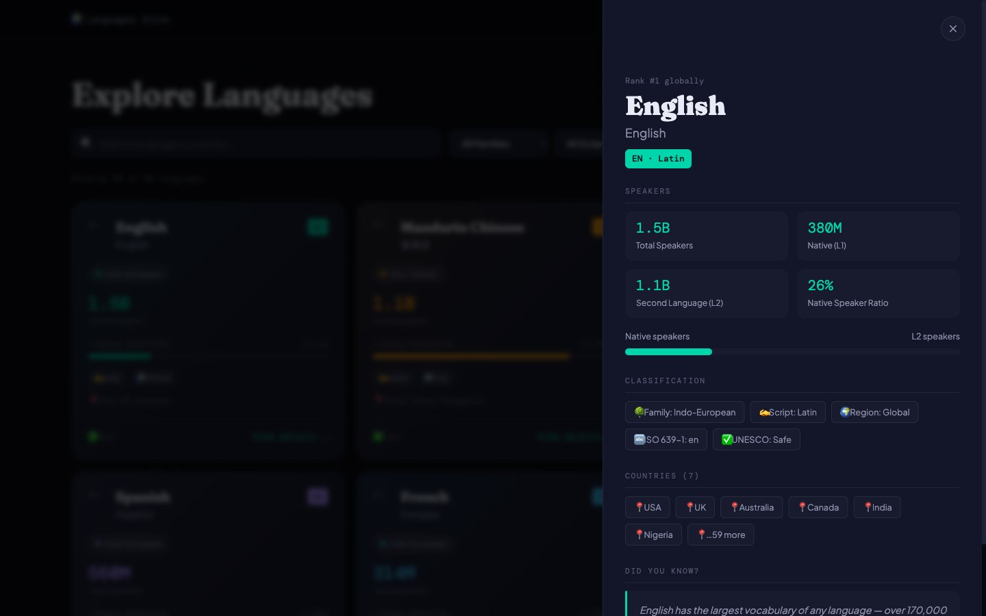Click the panel's vertical scrollbar
Image resolution: width=986 pixels, height=616 pixels.
(x=983, y=274)
